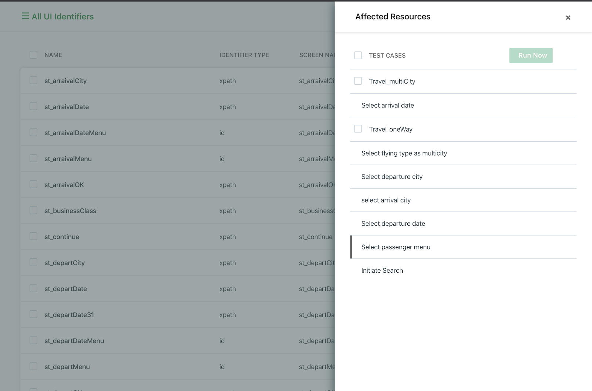Tick the Travel_multiCity checkbox

coord(358,81)
